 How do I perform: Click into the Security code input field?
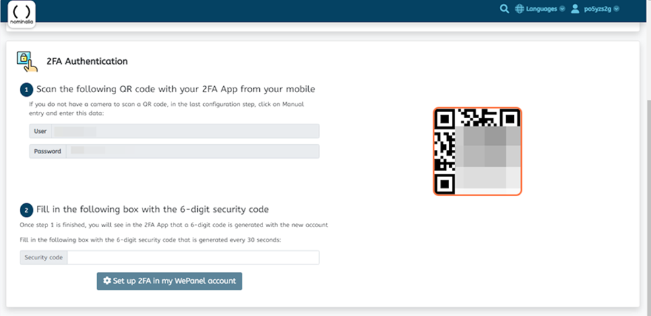pos(193,257)
